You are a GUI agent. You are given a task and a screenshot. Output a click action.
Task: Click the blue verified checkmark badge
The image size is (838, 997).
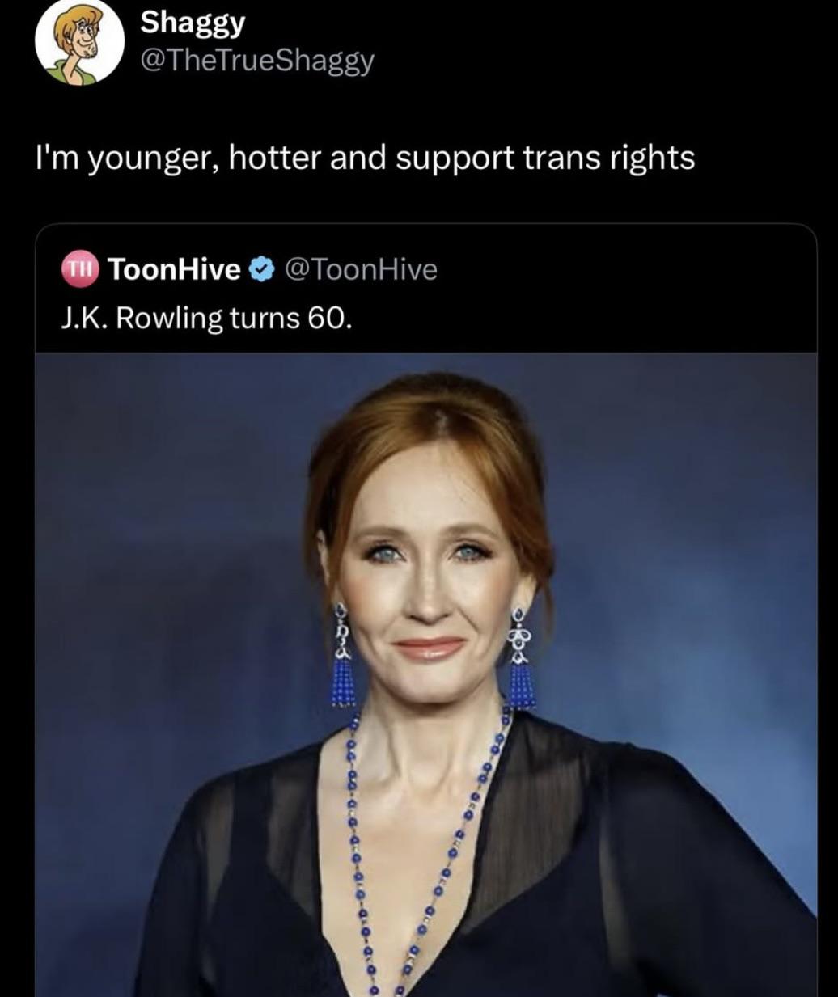262,268
